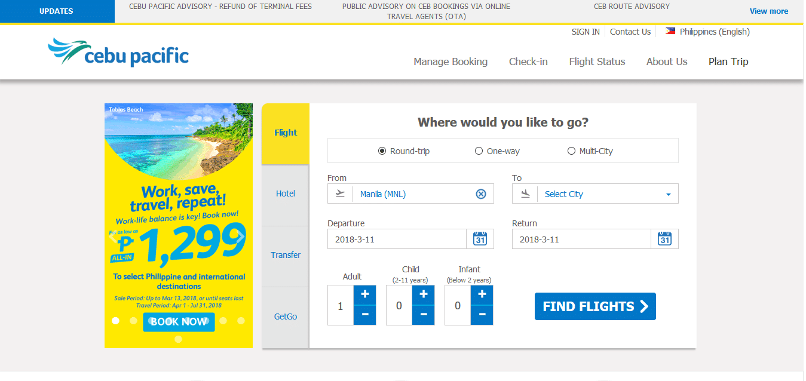The width and height of the screenshot is (806, 381).
Task: Click the Cebu Pacific logo
Action: 118,52
